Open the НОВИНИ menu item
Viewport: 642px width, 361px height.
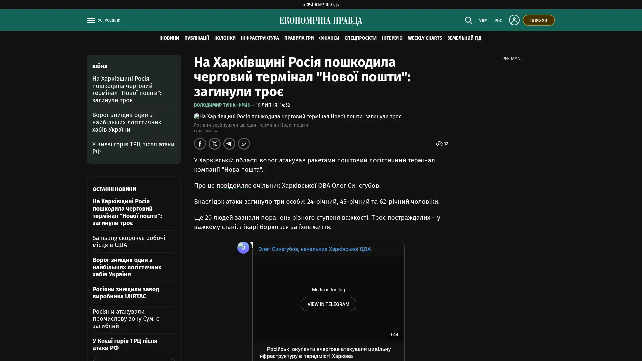pyautogui.click(x=170, y=38)
